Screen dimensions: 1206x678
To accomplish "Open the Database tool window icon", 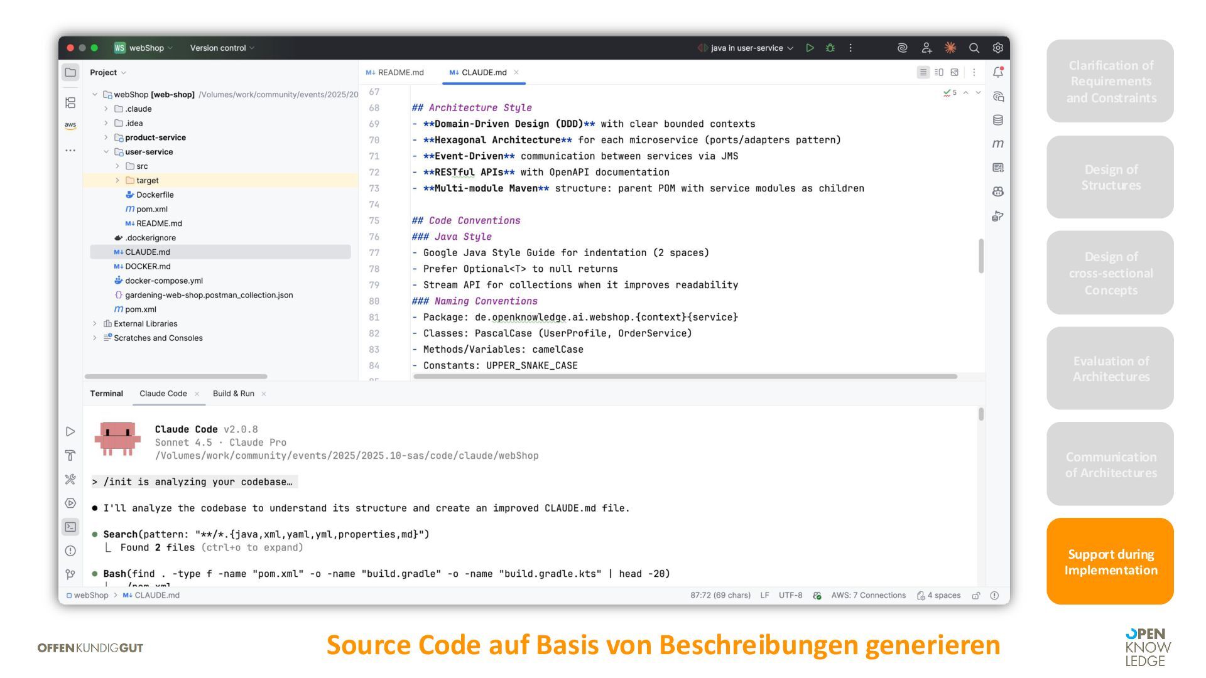I will (x=997, y=120).
